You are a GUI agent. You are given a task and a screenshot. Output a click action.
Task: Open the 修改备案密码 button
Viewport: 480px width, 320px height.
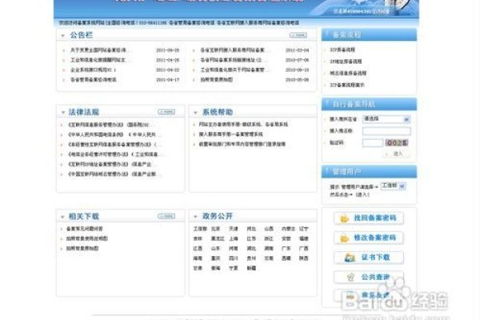point(369,238)
